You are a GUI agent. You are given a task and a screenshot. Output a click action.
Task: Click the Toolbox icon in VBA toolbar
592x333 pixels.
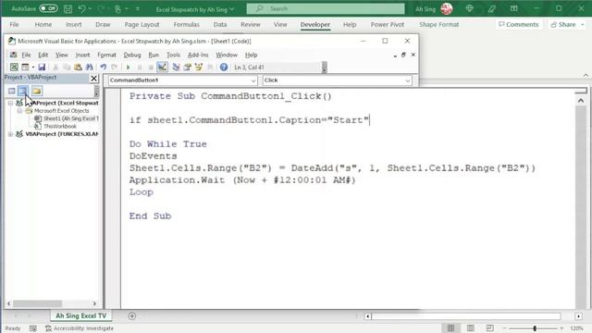click(210, 68)
